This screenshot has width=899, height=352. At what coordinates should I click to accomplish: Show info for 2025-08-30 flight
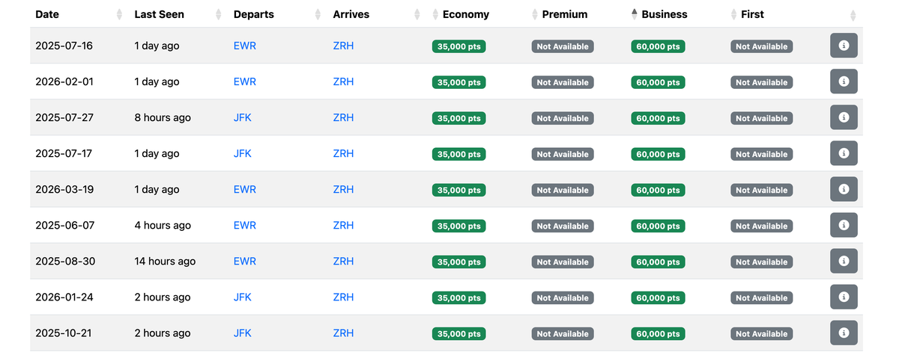tap(844, 261)
